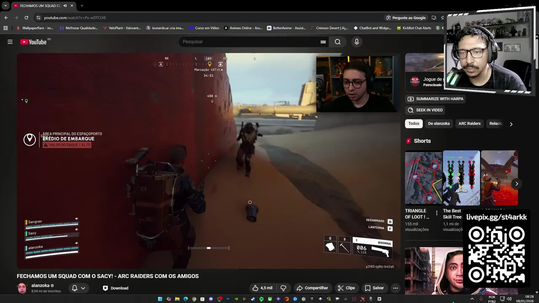
Task: Click Summarize with HARPA
Action: point(435,99)
